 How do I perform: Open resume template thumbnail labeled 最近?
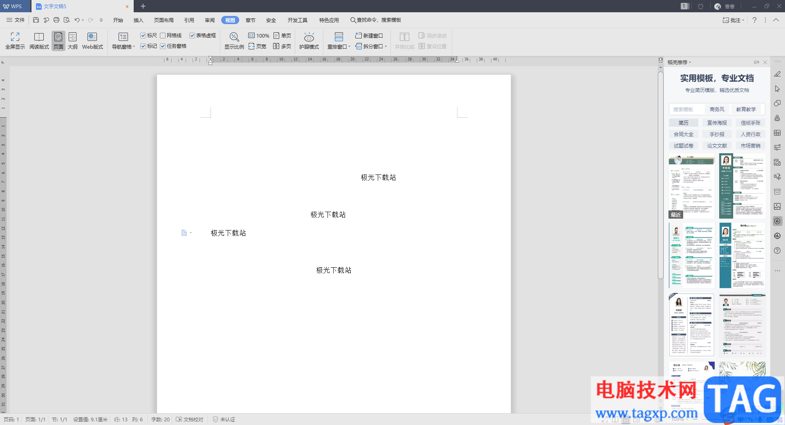point(692,186)
